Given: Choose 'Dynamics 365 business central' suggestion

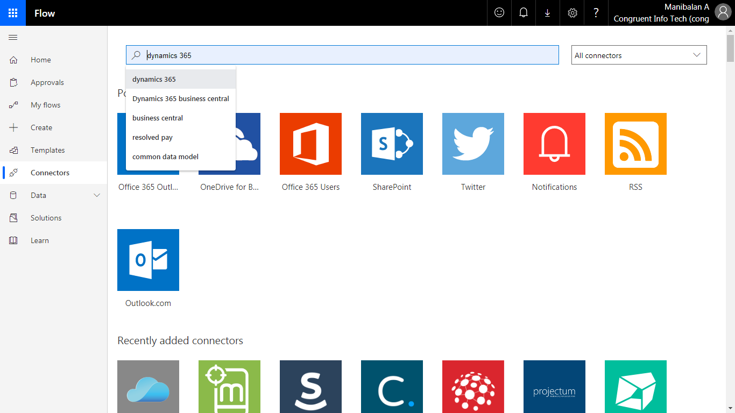Looking at the screenshot, I should click(181, 98).
